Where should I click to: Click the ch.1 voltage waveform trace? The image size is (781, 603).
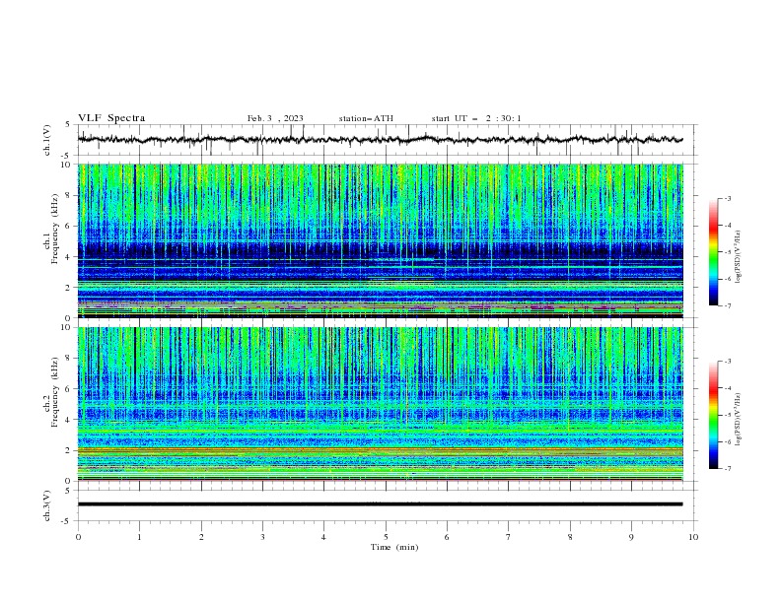(x=380, y=140)
